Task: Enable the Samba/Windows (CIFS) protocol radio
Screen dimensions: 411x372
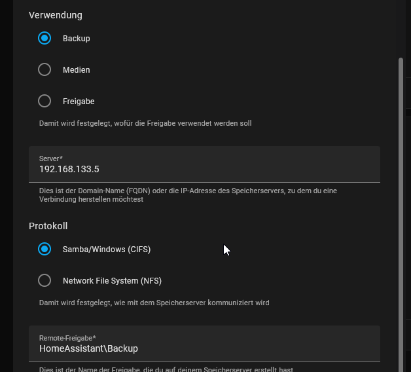Action: coord(45,250)
